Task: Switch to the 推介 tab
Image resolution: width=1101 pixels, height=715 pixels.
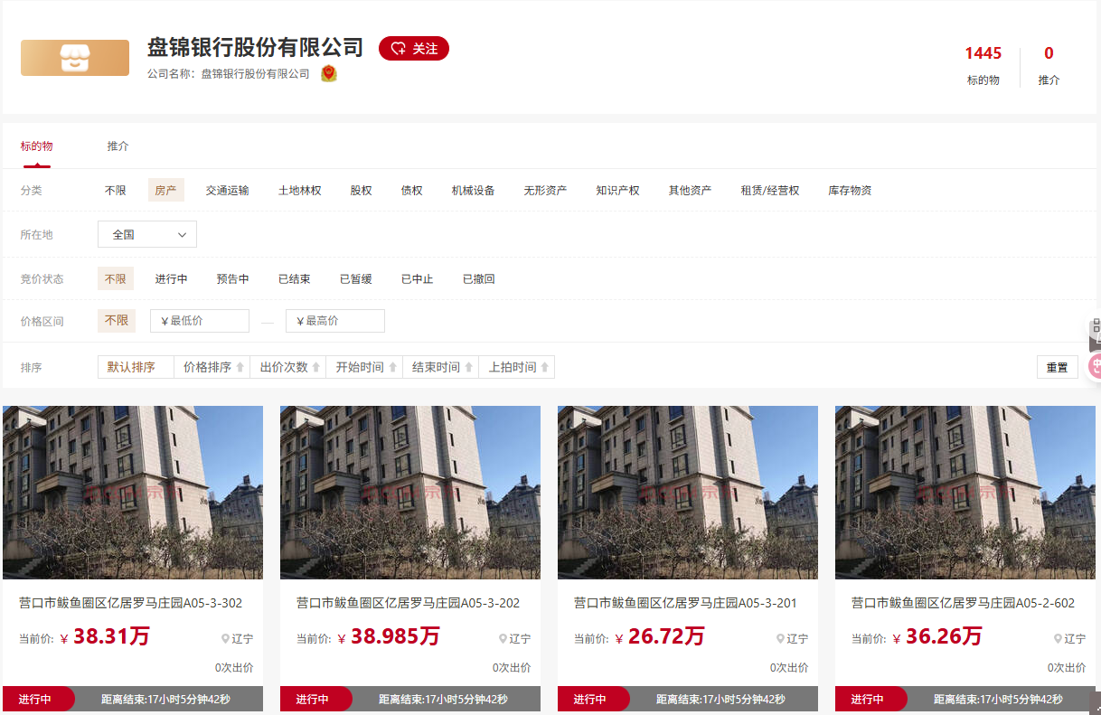Action: (118, 146)
